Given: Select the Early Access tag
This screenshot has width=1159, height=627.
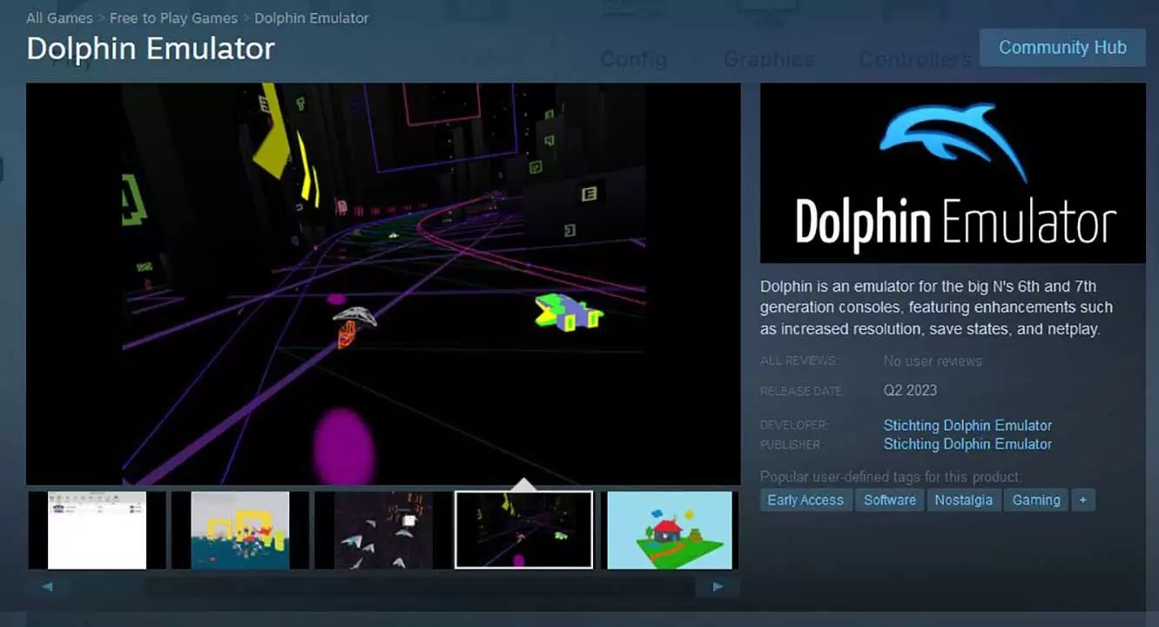Looking at the screenshot, I should (805, 500).
